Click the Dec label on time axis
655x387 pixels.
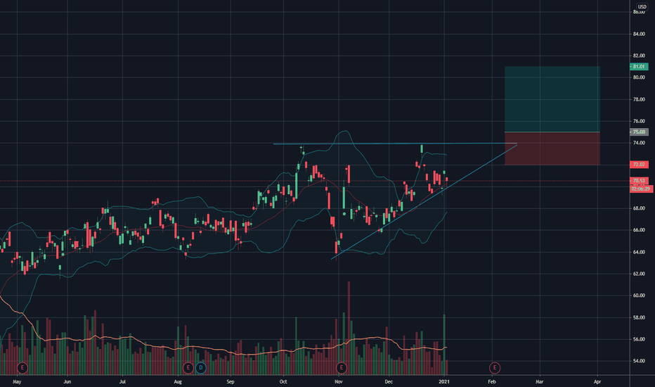pos(389,381)
